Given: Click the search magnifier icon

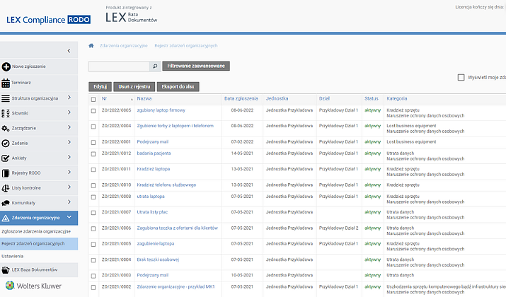Looking at the screenshot, I should [155, 66].
